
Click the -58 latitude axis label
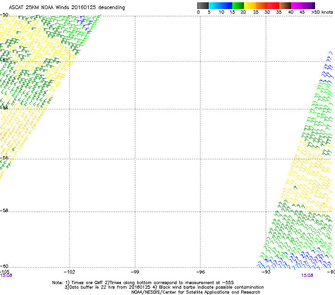point(4,211)
